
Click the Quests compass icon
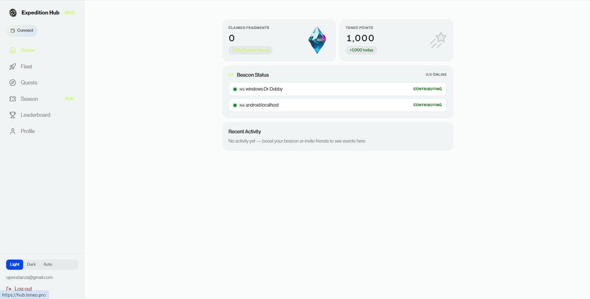point(13,83)
